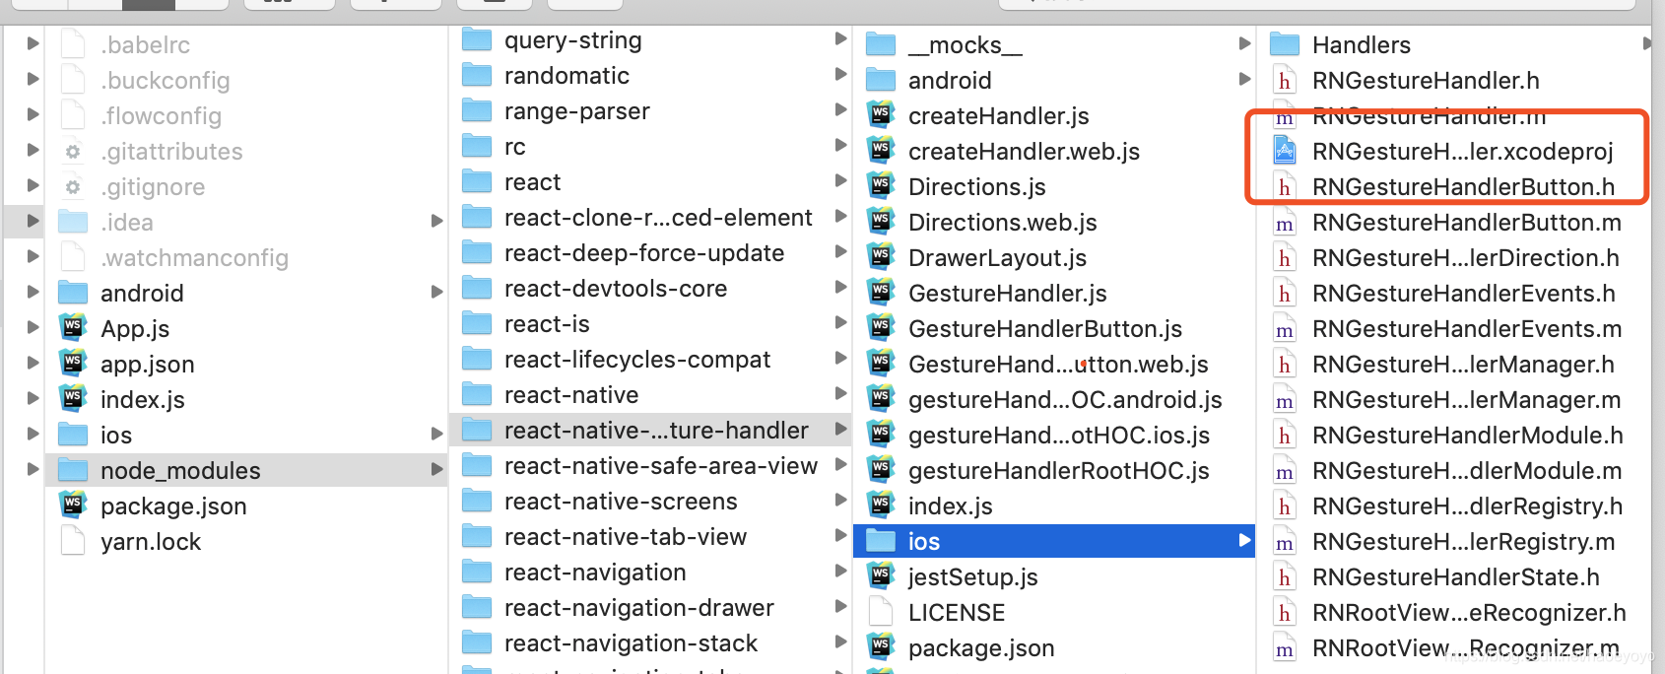The image size is (1665, 674).
Task: Click the folder icon of react-navigation-drawer
Action: tap(477, 608)
